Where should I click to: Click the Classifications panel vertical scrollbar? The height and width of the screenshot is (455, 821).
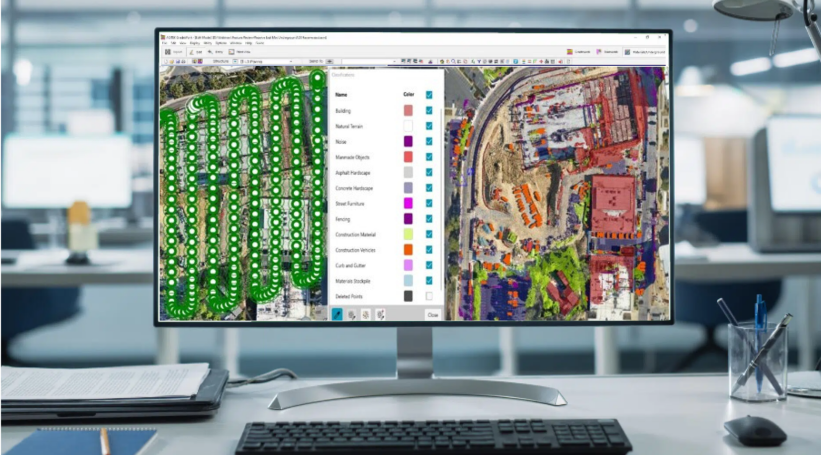pos(441,160)
